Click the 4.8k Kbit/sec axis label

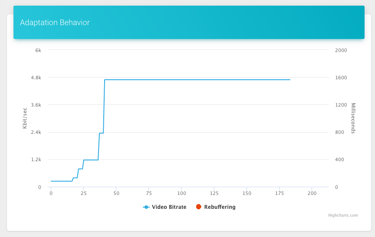point(36,78)
